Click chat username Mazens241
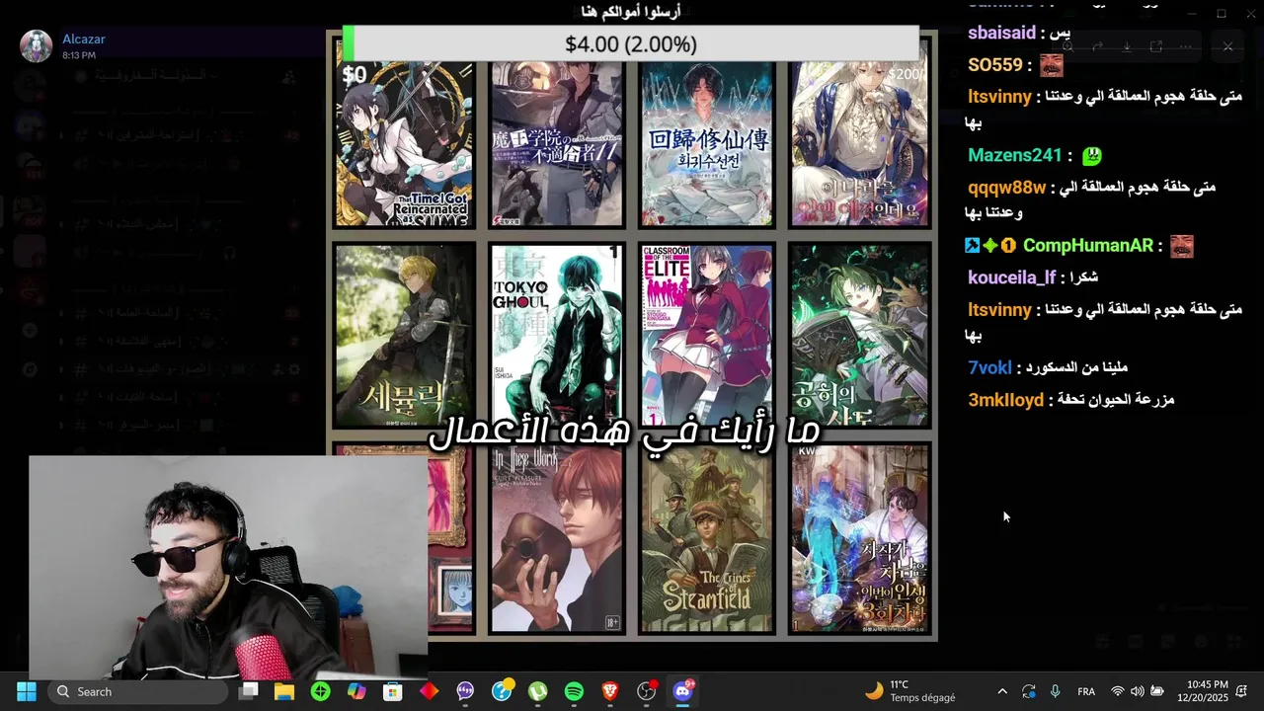This screenshot has height=711, width=1264. point(1015,155)
